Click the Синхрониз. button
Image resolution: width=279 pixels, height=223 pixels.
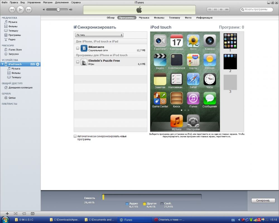(263, 200)
